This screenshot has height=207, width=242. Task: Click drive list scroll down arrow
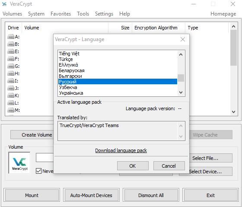coord(233,112)
